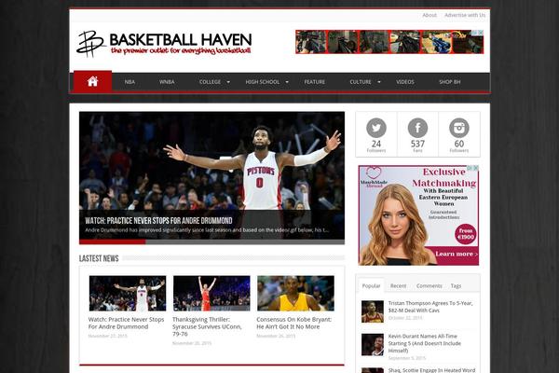The image size is (559, 373).
Task: Open Kevin Durant All-Time Starting 5 article
Action: (424, 343)
